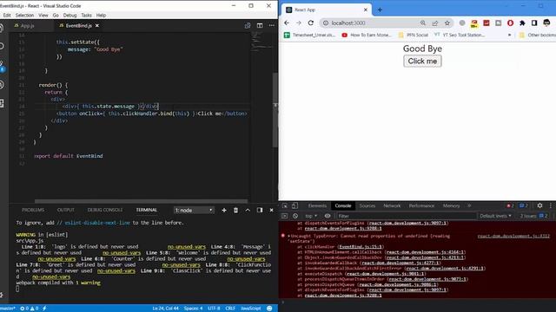Switch to the App.js editor tab

coord(27,26)
